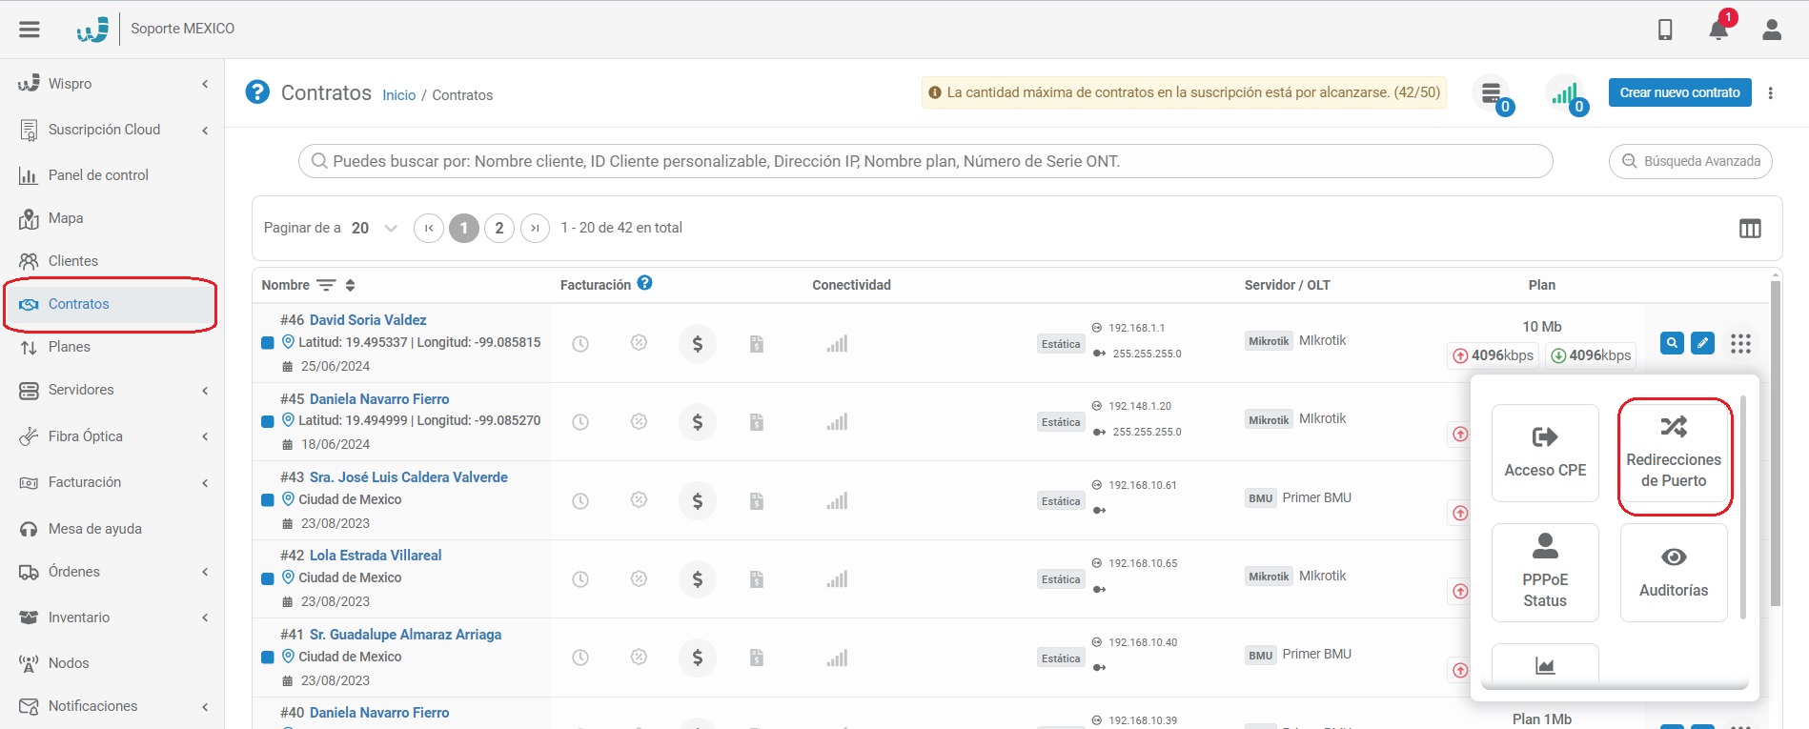Open notifications bell icon

(1718, 30)
